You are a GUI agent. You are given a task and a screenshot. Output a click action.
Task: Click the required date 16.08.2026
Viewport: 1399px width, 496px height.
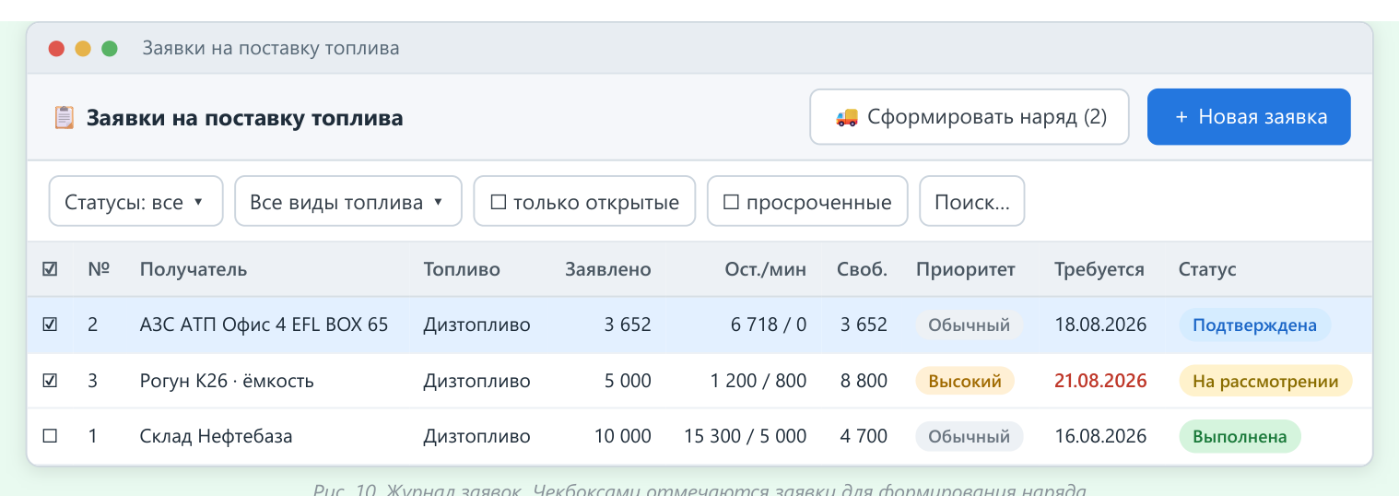(x=1101, y=436)
